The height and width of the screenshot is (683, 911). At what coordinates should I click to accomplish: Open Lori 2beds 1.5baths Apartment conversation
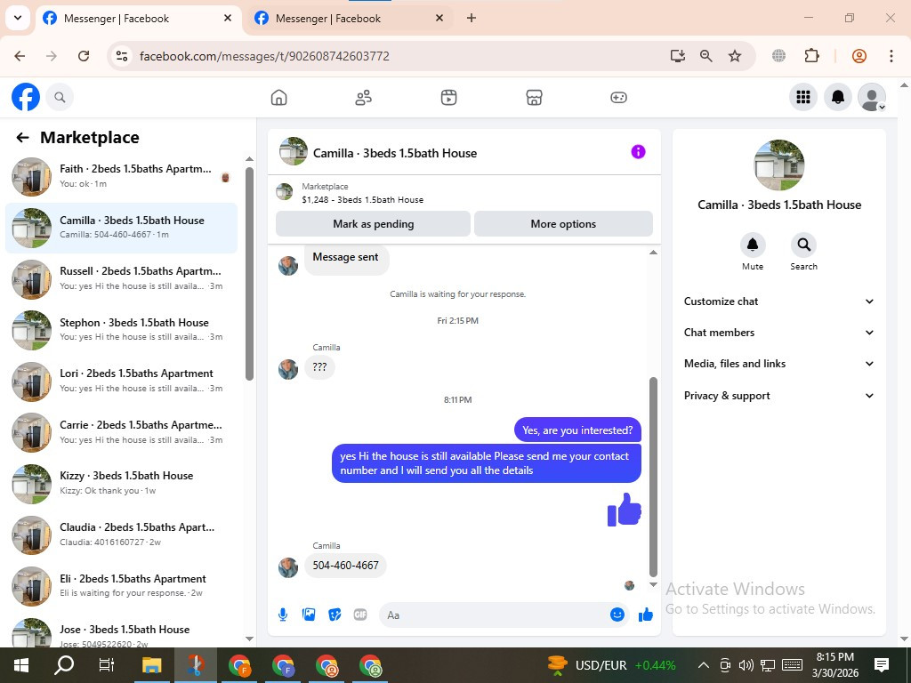pos(121,381)
